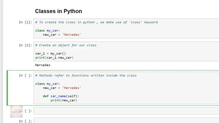Click the 'def car_name(self):' line
The image size is (219, 123).
(x=61, y=96)
